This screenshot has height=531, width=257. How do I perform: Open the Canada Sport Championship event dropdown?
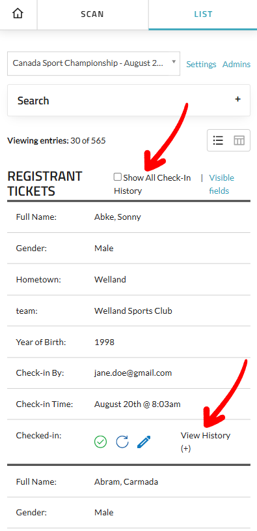[94, 63]
